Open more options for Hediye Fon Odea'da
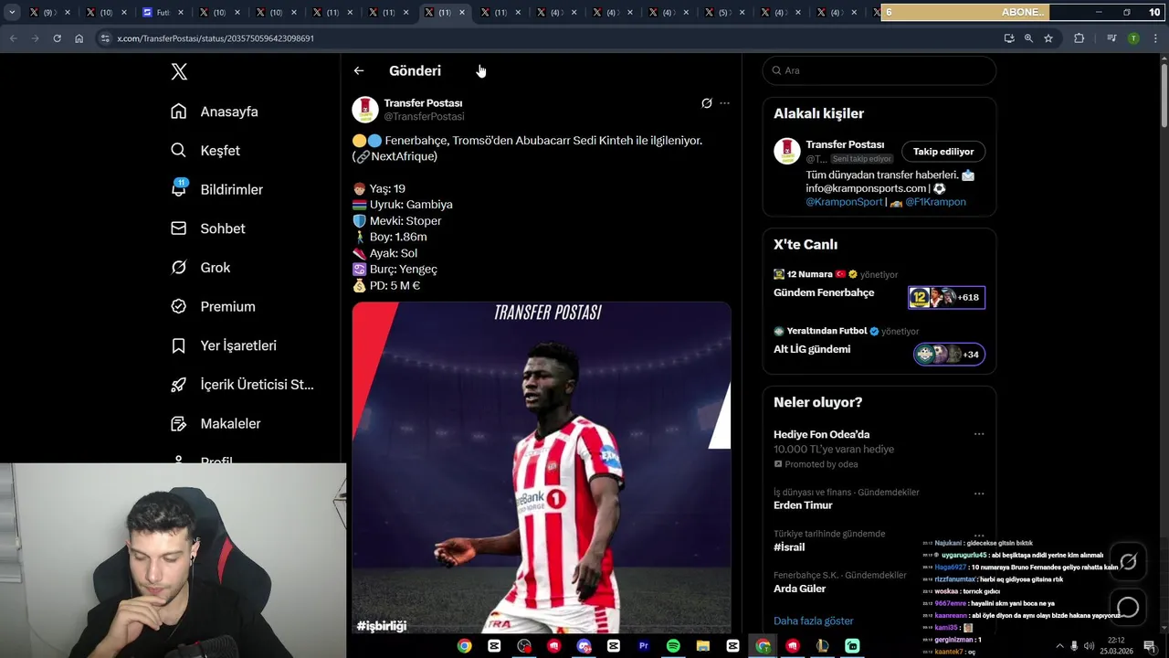Viewport: 1169px width, 658px height. (979, 435)
